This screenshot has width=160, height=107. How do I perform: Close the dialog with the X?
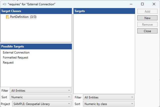pos(154,4)
